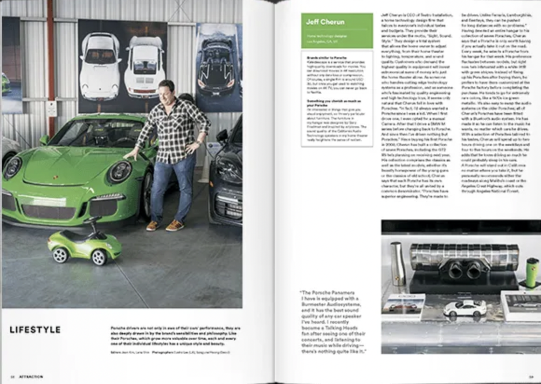Select the photo of exhaust display and miniature car
This screenshot has width=541, height=384.
pyautogui.click(x=461, y=287)
